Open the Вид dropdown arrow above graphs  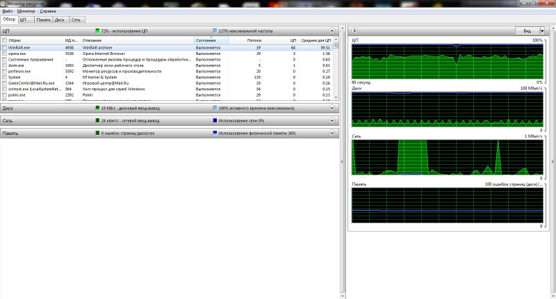537,31
